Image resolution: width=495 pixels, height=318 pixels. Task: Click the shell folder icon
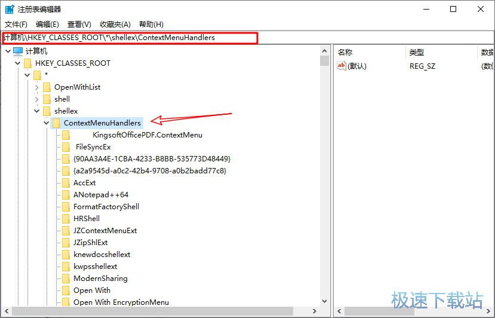pos(47,99)
